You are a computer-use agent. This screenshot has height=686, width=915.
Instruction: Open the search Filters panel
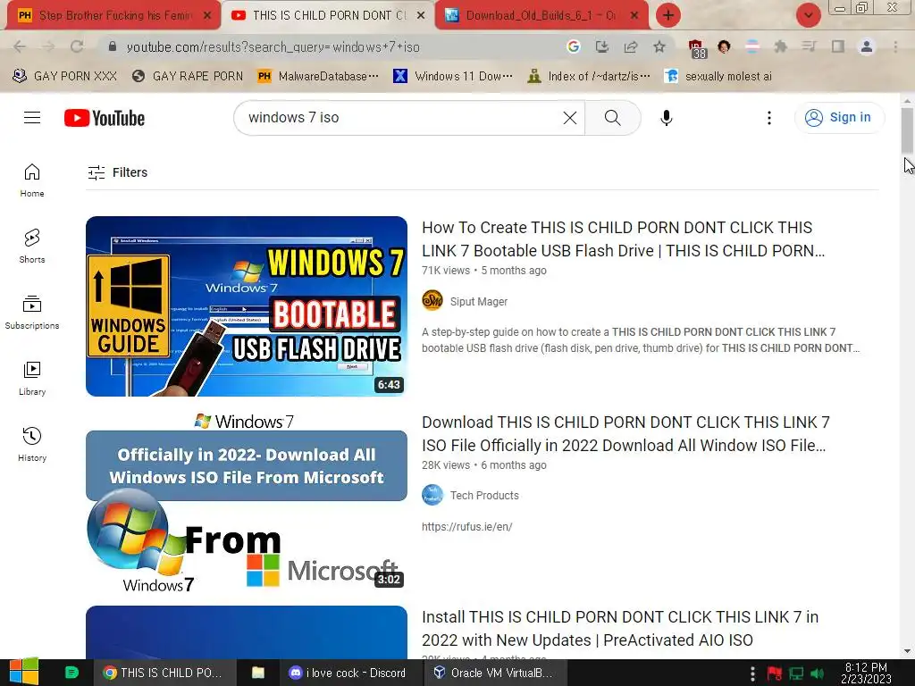pyautogui.click(x=117, y=172)
